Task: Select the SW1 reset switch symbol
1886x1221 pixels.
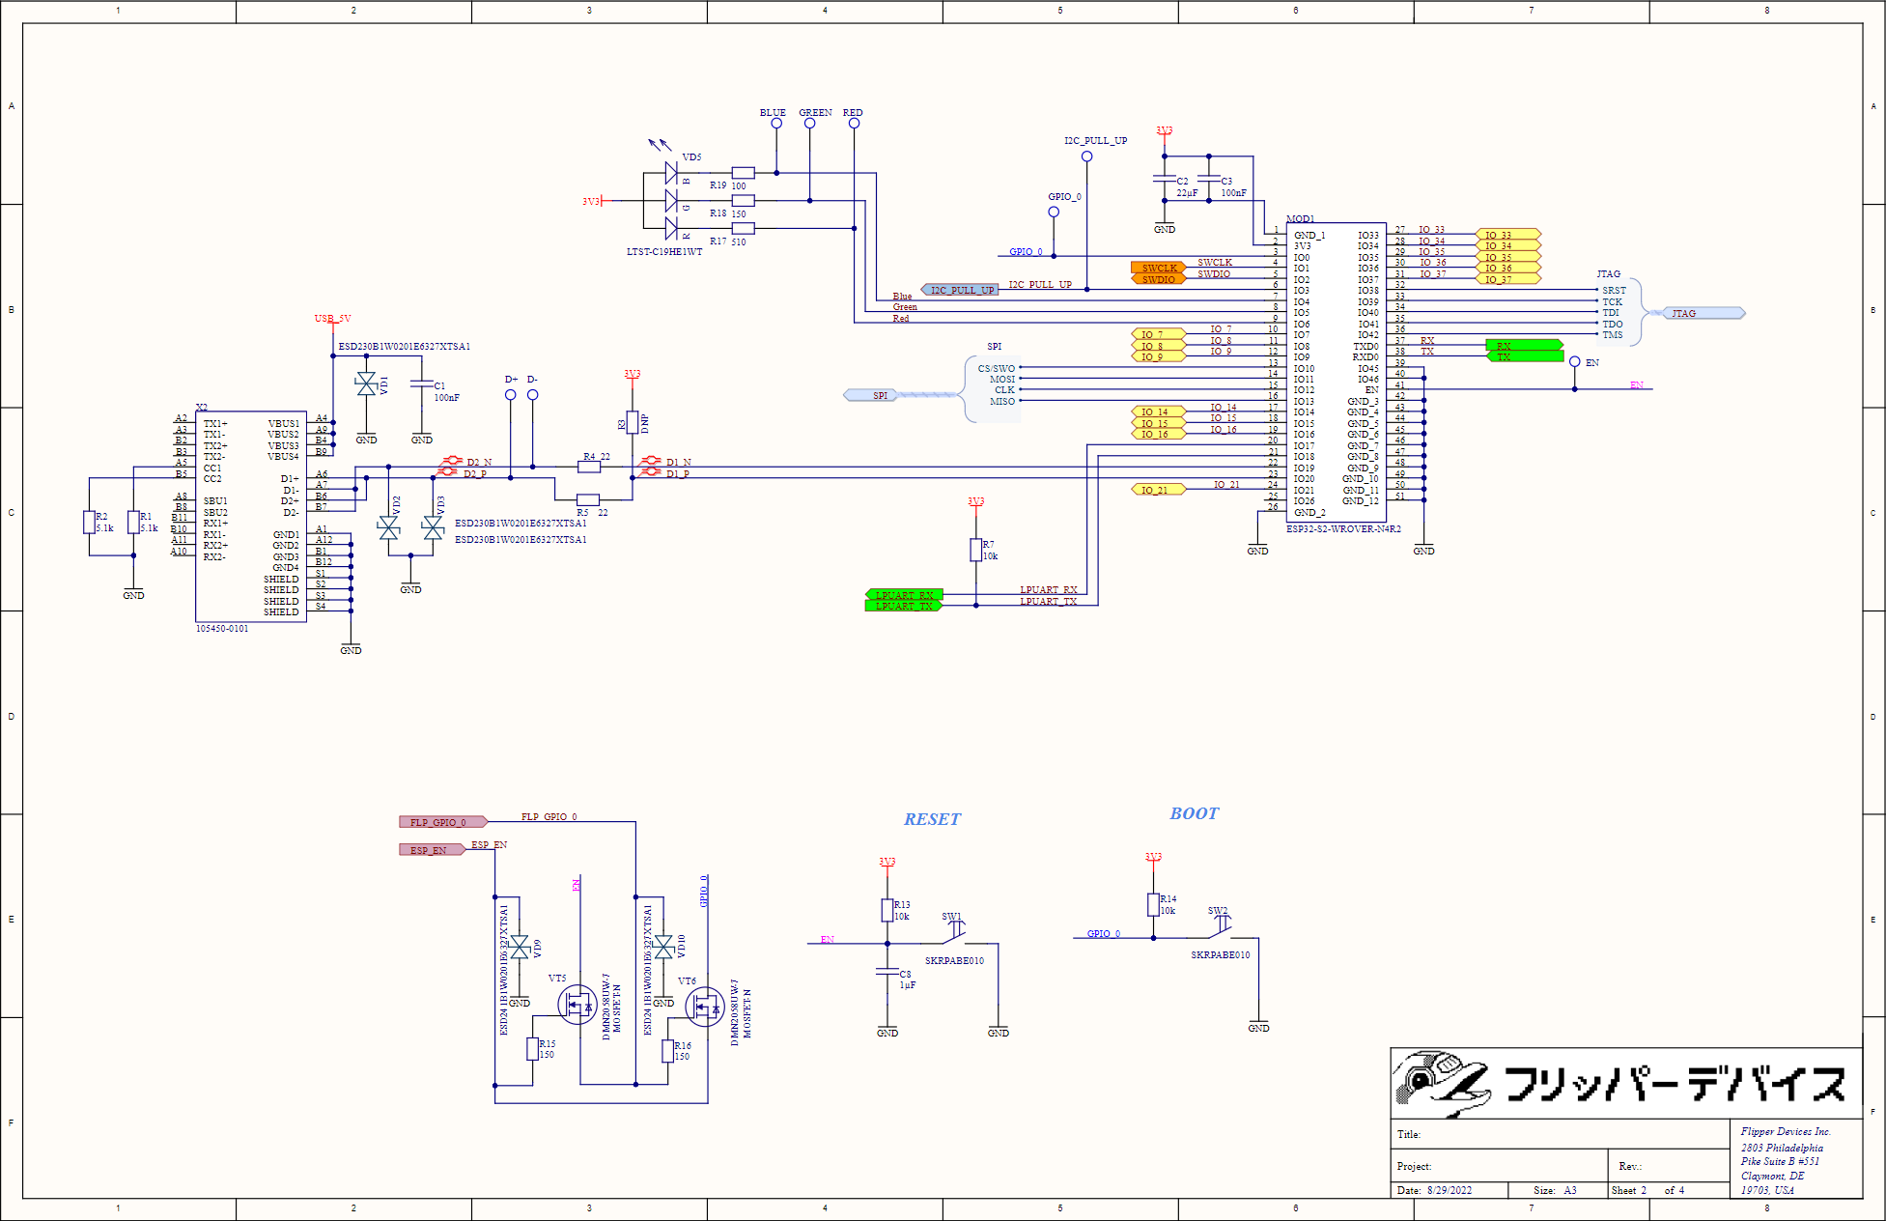Action: [954, 931]
